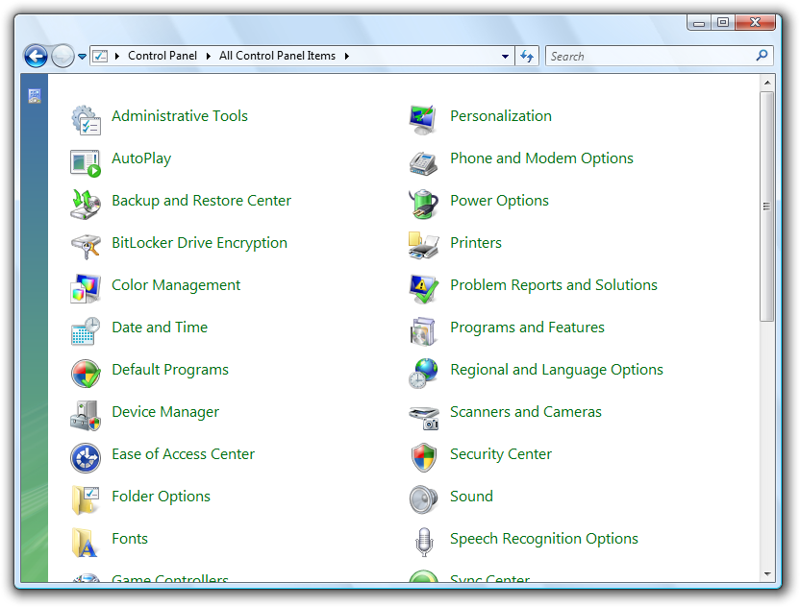800x607 pixels.
Task: Click the Sound speaker icon
Action: 423,500
